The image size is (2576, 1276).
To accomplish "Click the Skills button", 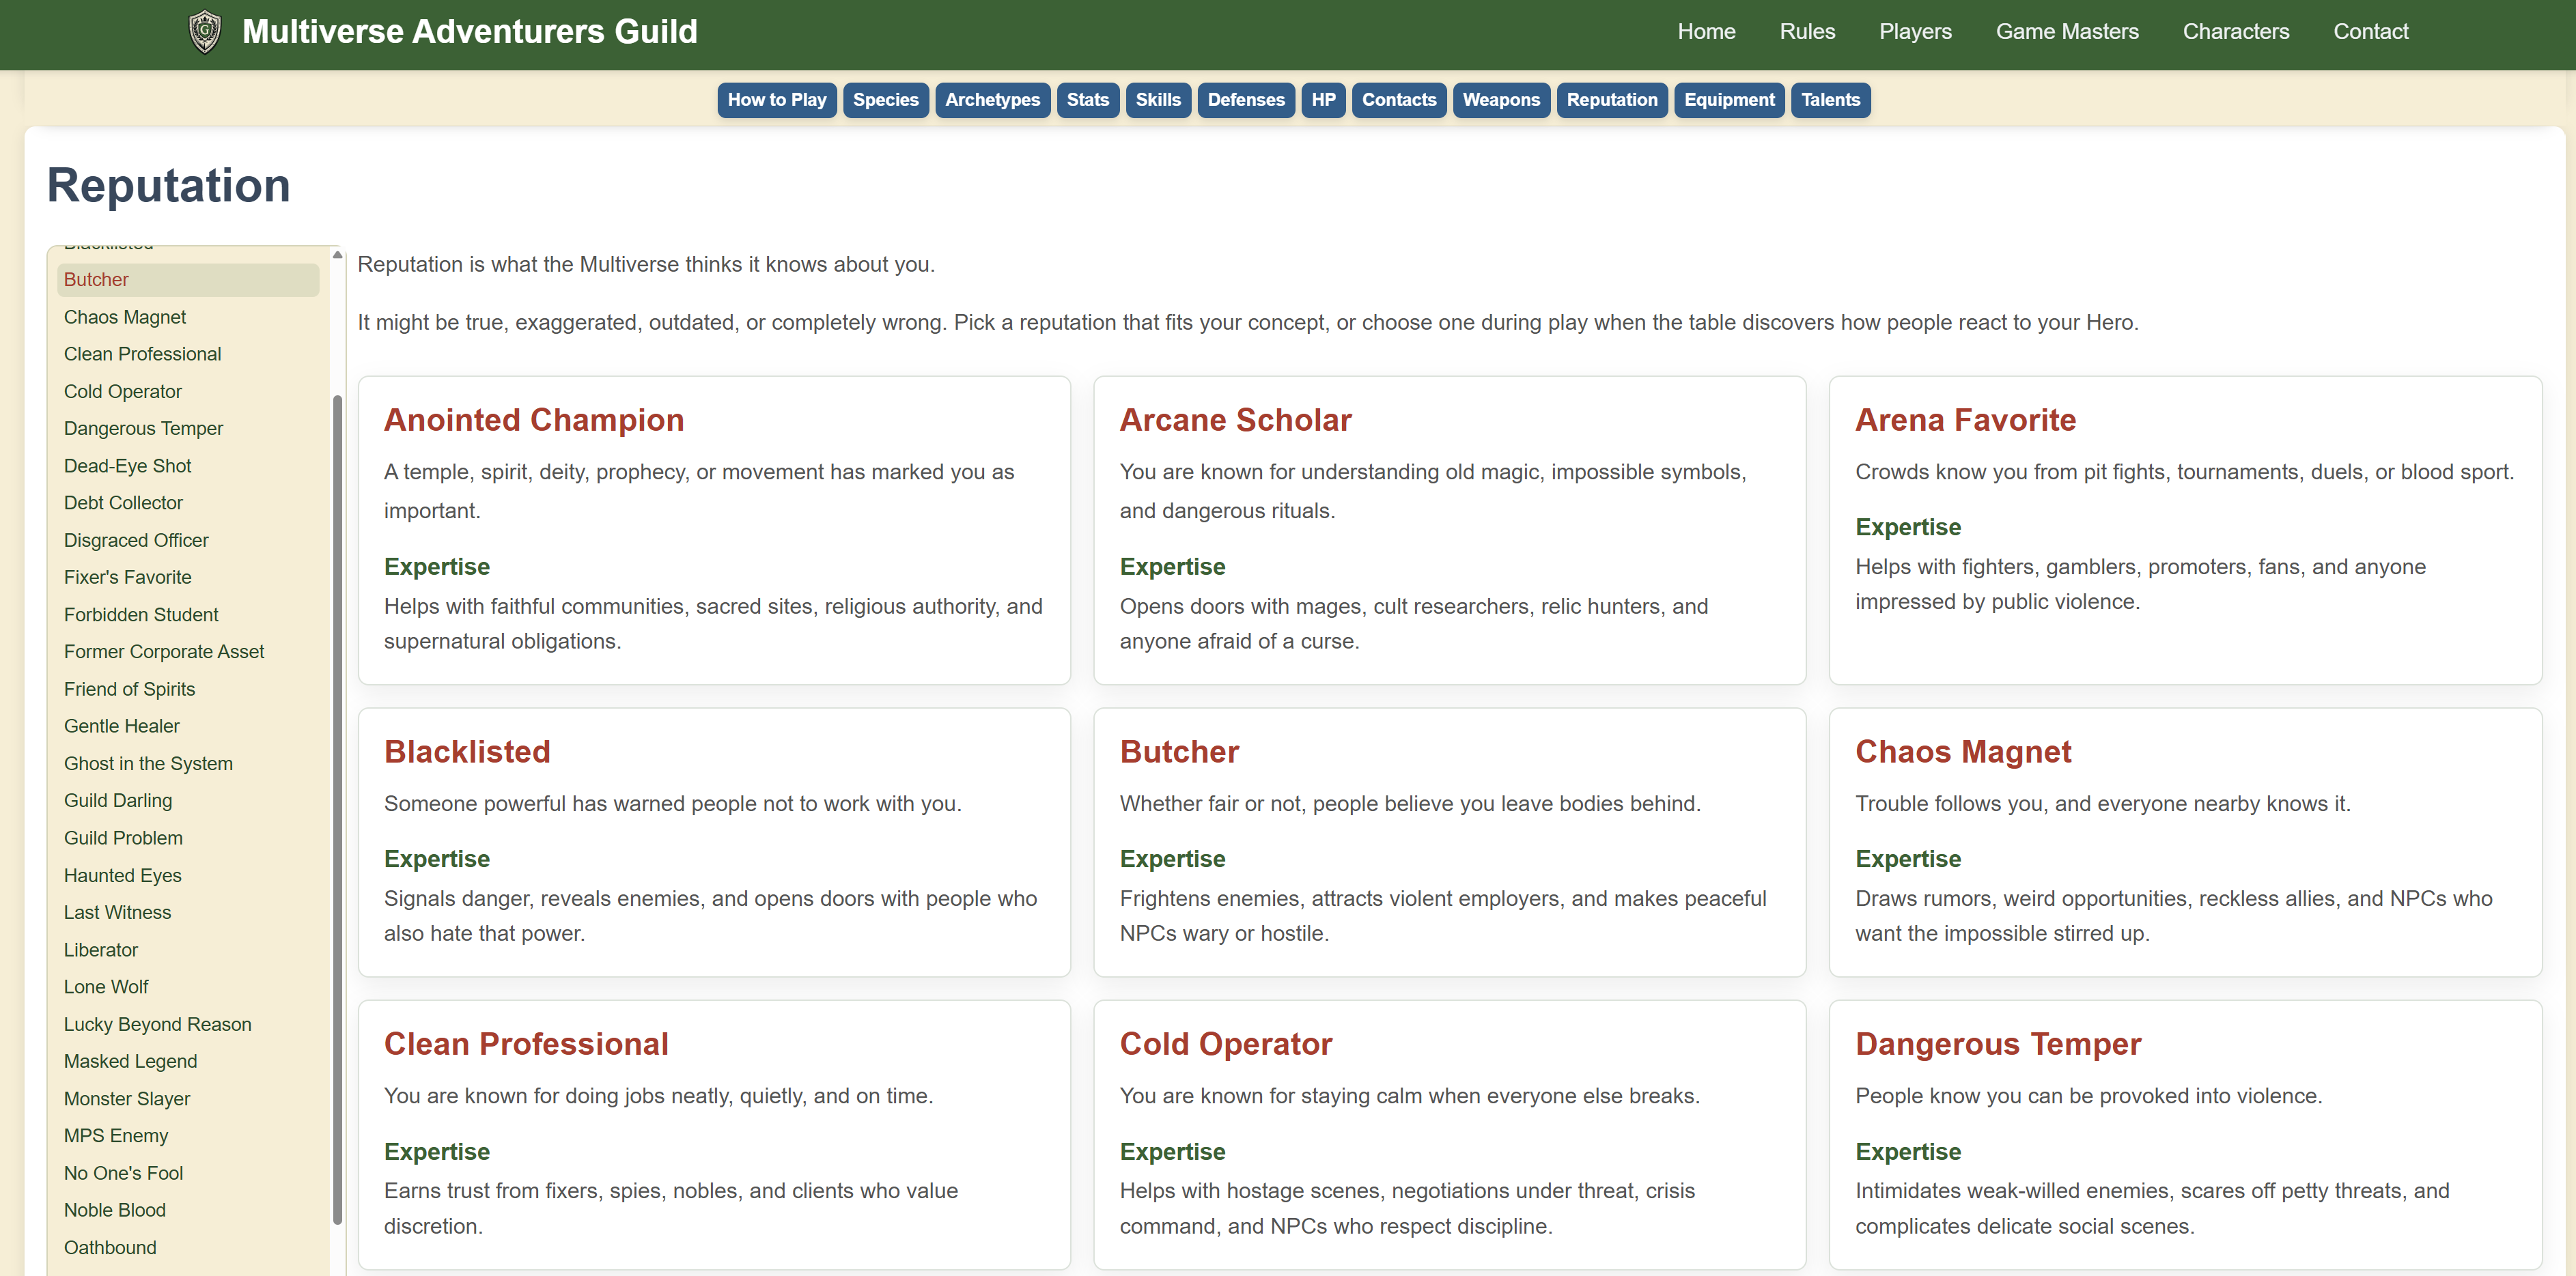I will point(1158,100).
